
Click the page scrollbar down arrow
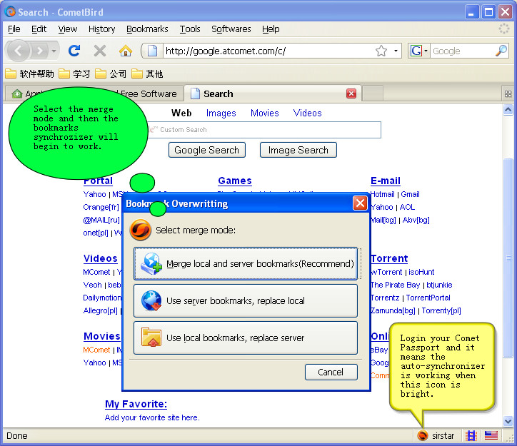[x=508, y=420]
